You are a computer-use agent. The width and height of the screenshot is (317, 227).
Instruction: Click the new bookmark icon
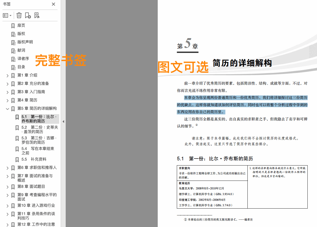pos(28,15)
